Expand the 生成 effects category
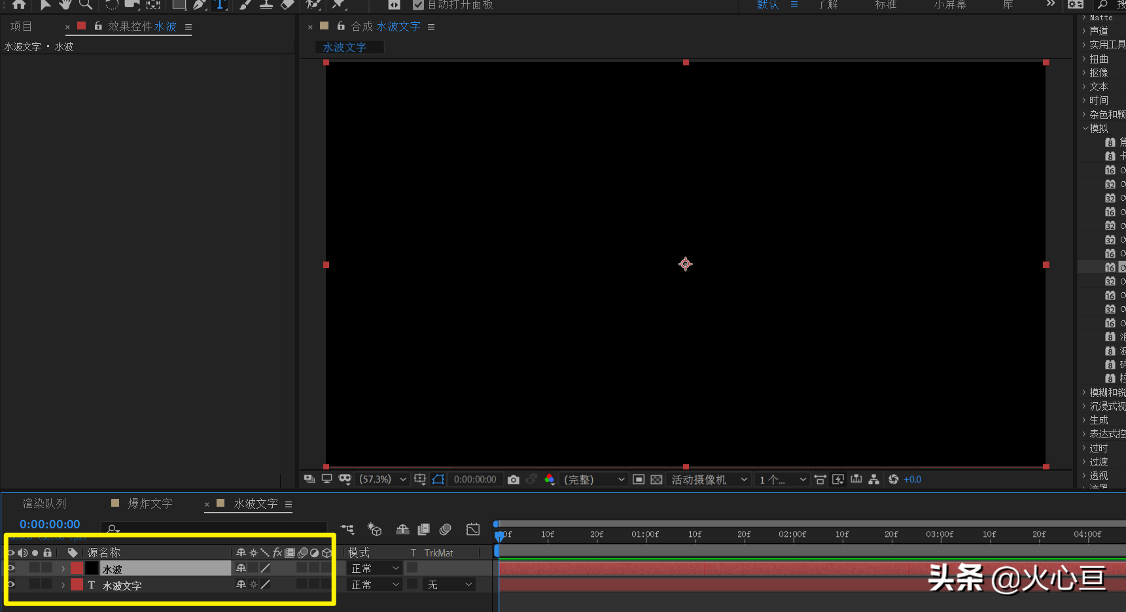The image size is (1126, 612). tap(1084, 420)
